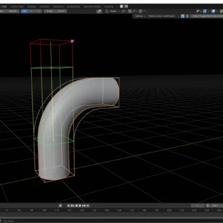Open the object type visibility dropdown
This screenshot has width=223, height=223.
pyautogui.click(x=199, y=11)
